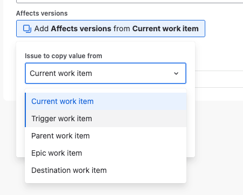Click the Add Affects versions from Current work item button
The height and width of the screenshot is (195, 243).
pos(110,29)
